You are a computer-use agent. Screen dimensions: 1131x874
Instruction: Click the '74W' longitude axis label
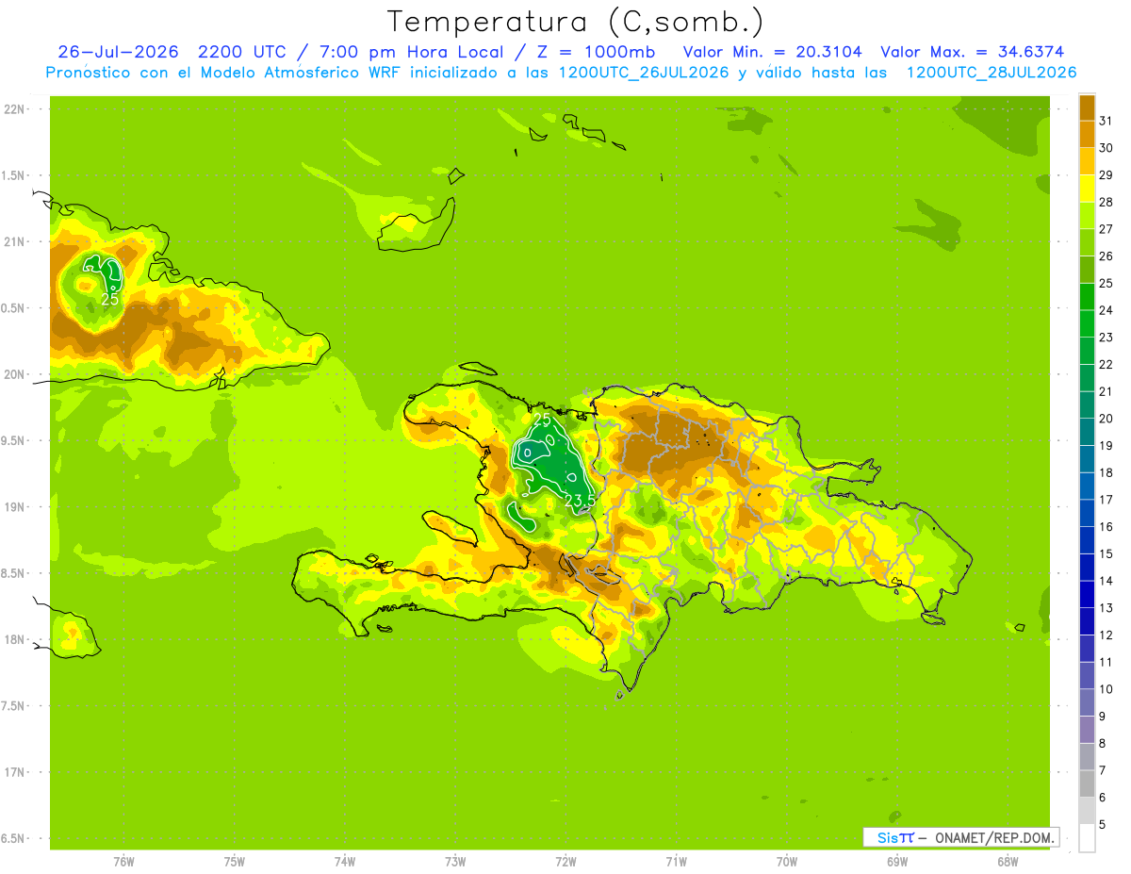[x=345, y=862]
